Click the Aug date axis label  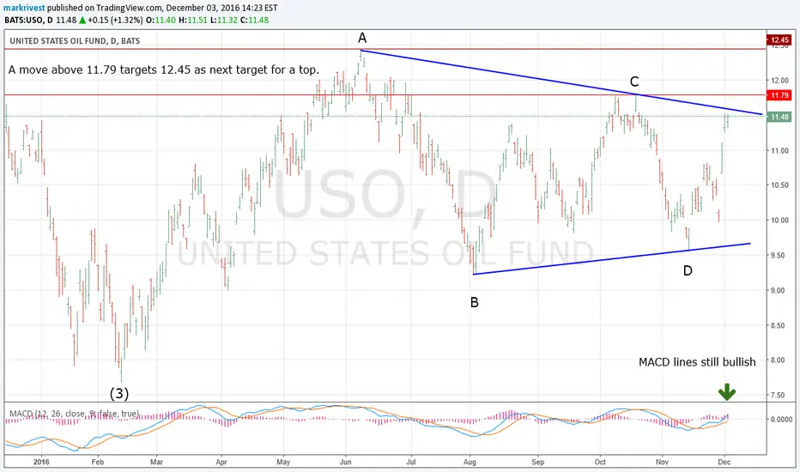(470, 462)
